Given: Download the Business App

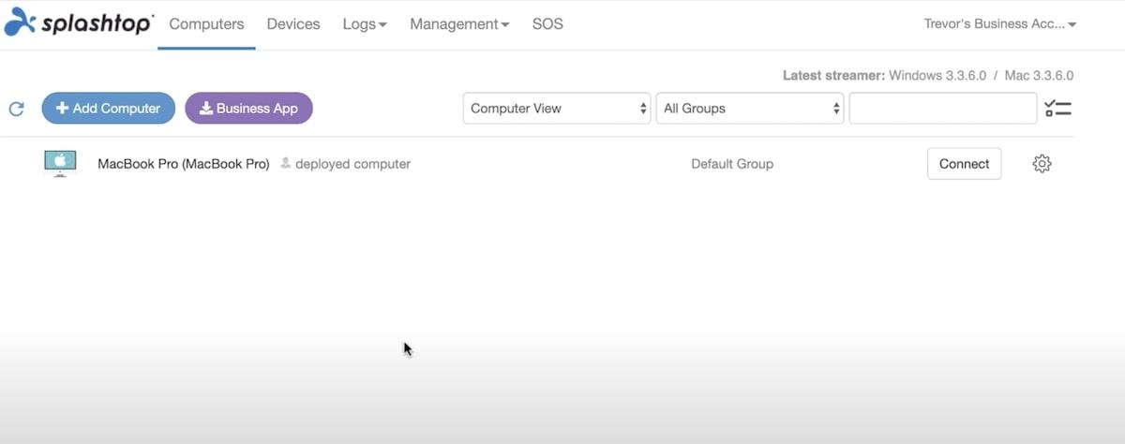Looking at the screenshot, I should 248,109.
